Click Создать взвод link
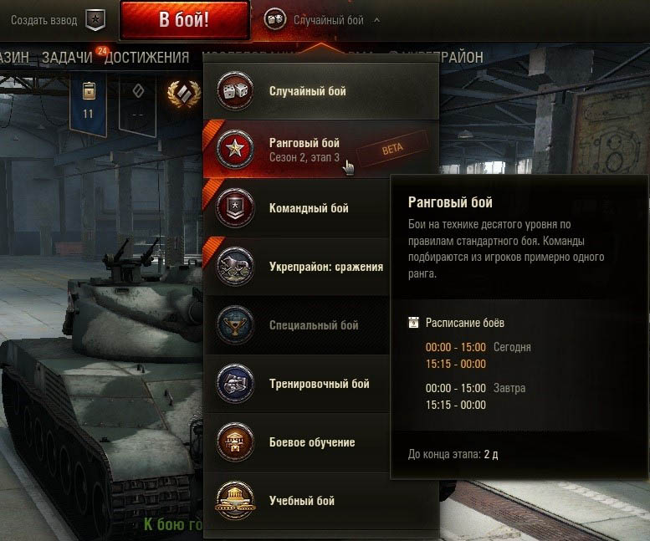This screenshot has width=650, height=541. coord(44,20)
